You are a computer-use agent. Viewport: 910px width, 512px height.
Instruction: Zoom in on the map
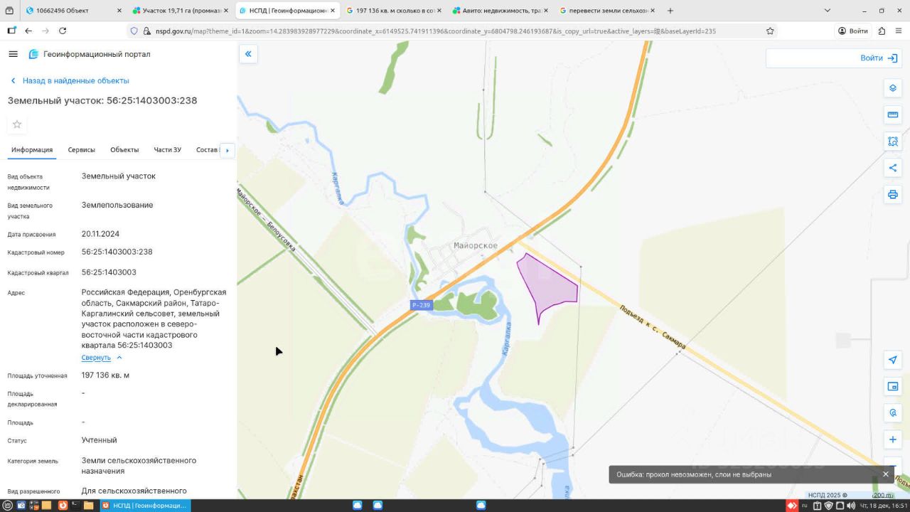[x=893, y=439]
